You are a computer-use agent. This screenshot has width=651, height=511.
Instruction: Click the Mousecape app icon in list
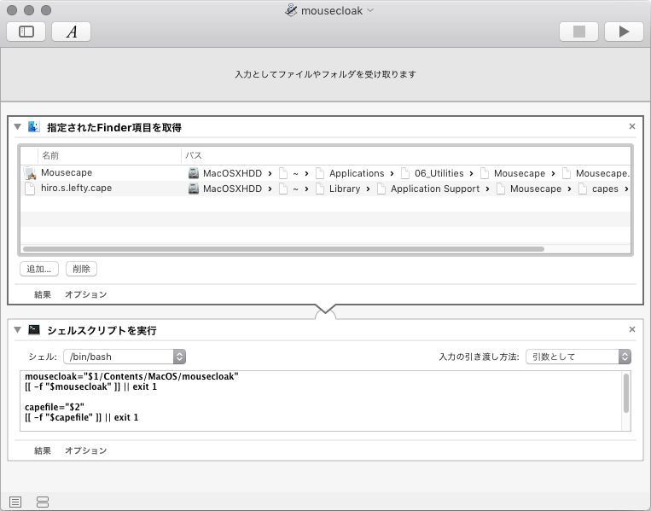point(30,173)
